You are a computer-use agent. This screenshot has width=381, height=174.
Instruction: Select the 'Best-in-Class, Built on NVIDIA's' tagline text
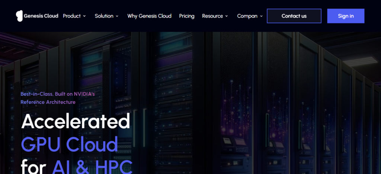click(58, 94)
